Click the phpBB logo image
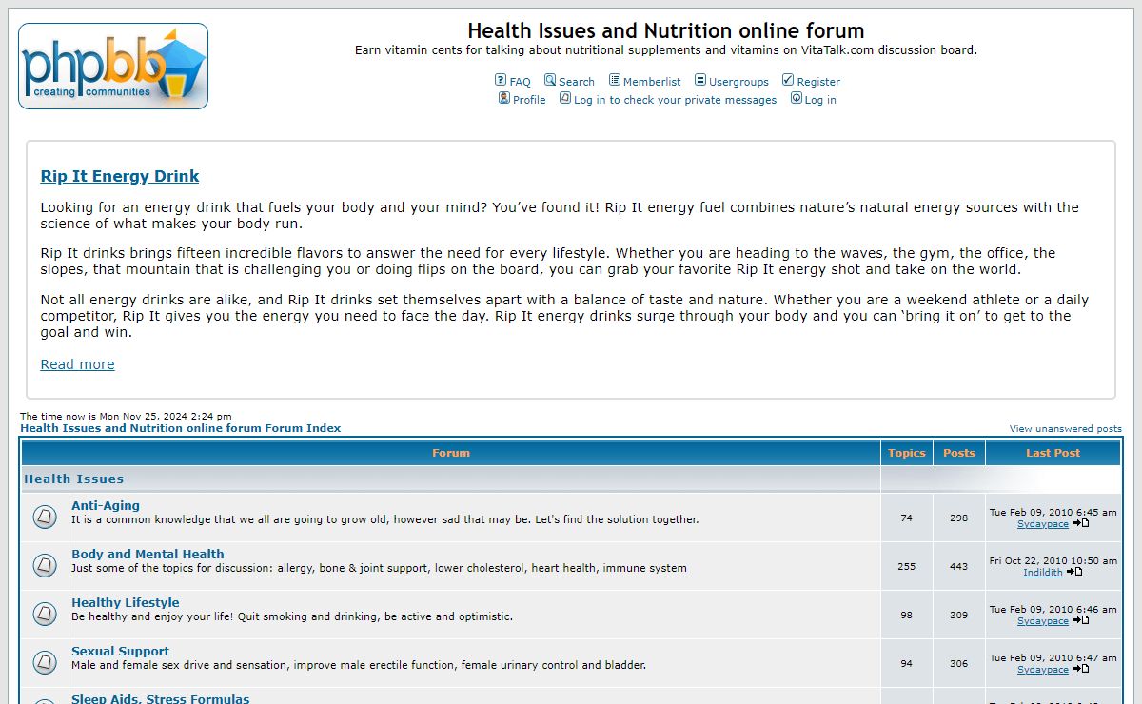This screenshot has height=704, width=1142. pos(113,66)
